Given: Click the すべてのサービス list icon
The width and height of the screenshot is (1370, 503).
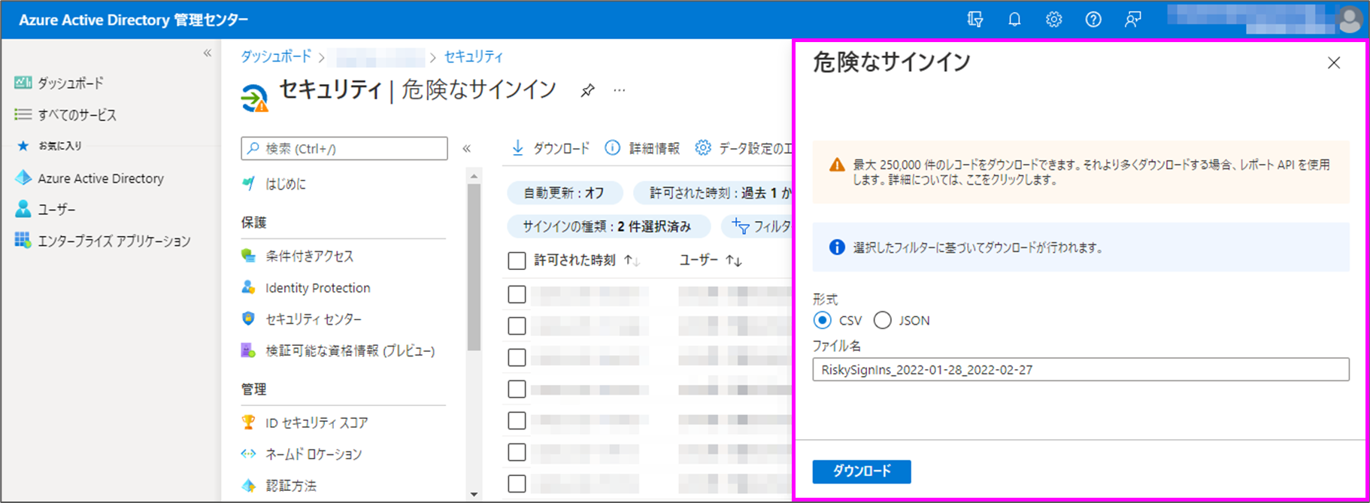Looking at the screenshot, I should [23, 114].
